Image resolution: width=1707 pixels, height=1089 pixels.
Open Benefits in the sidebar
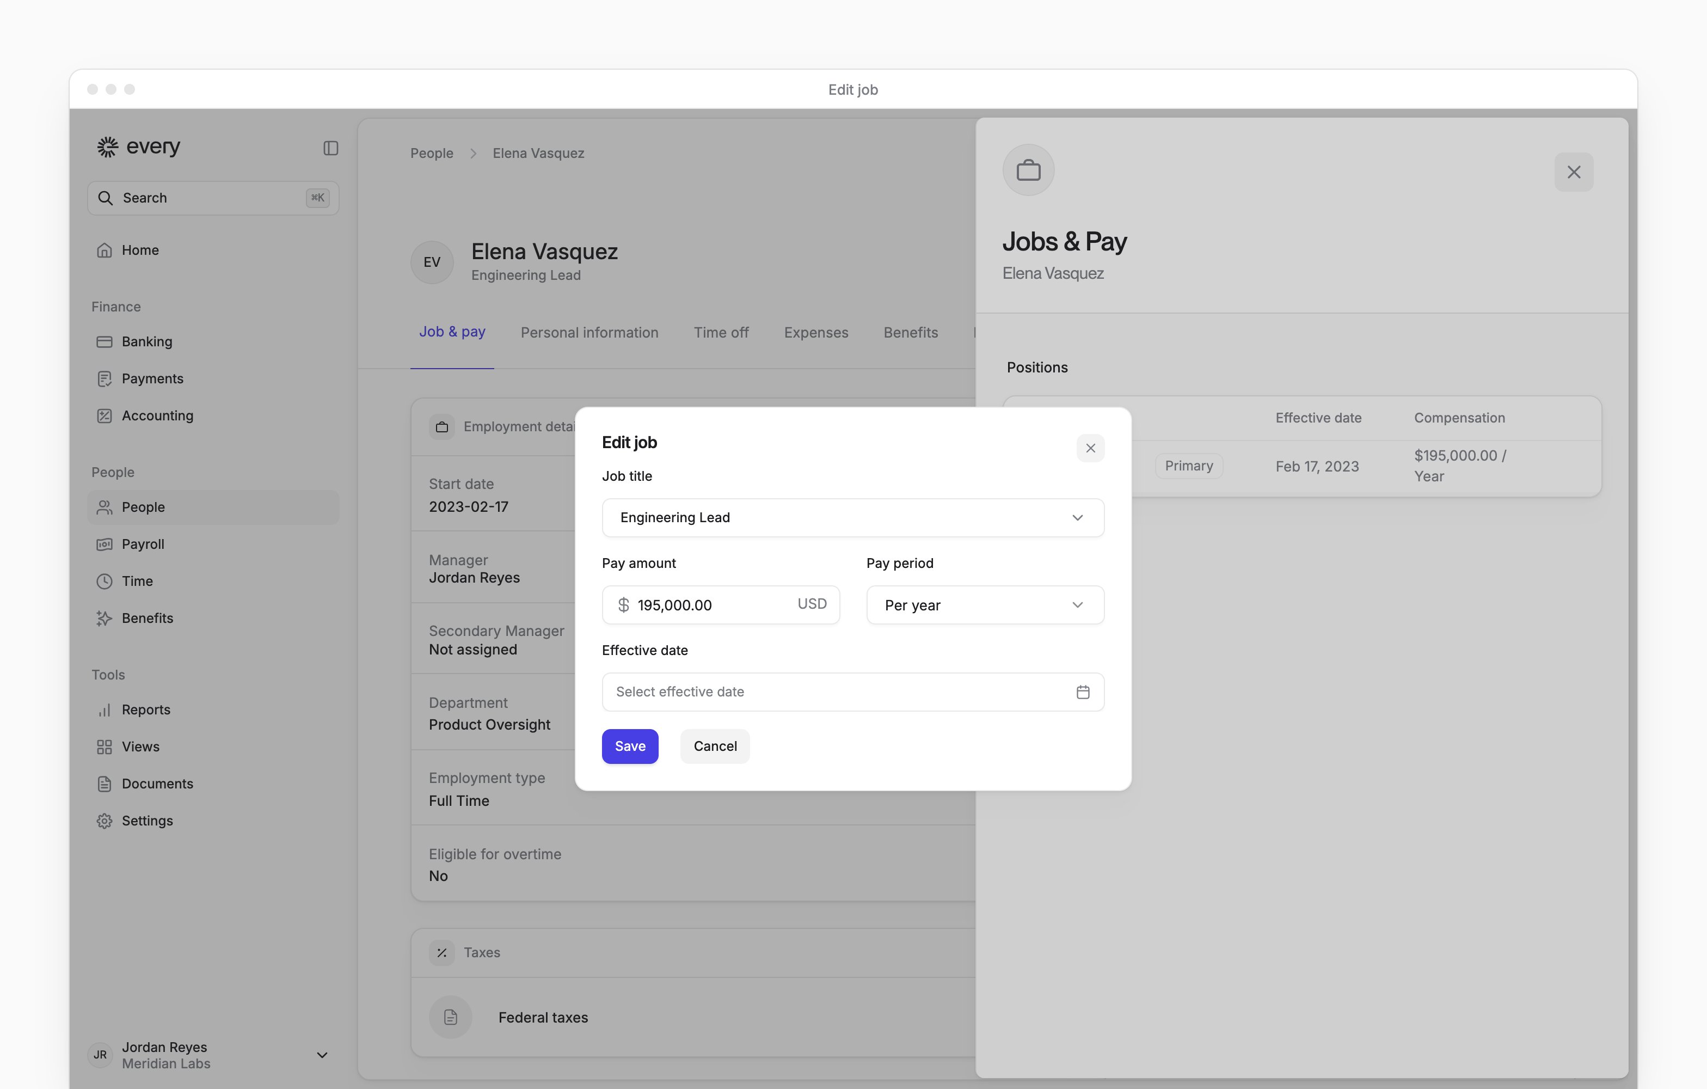click(213, 618)
